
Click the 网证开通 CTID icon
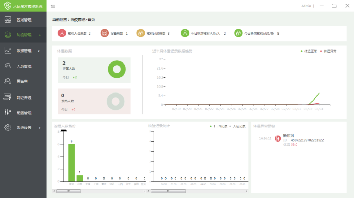pyautogui.click(x=7, y=97)
